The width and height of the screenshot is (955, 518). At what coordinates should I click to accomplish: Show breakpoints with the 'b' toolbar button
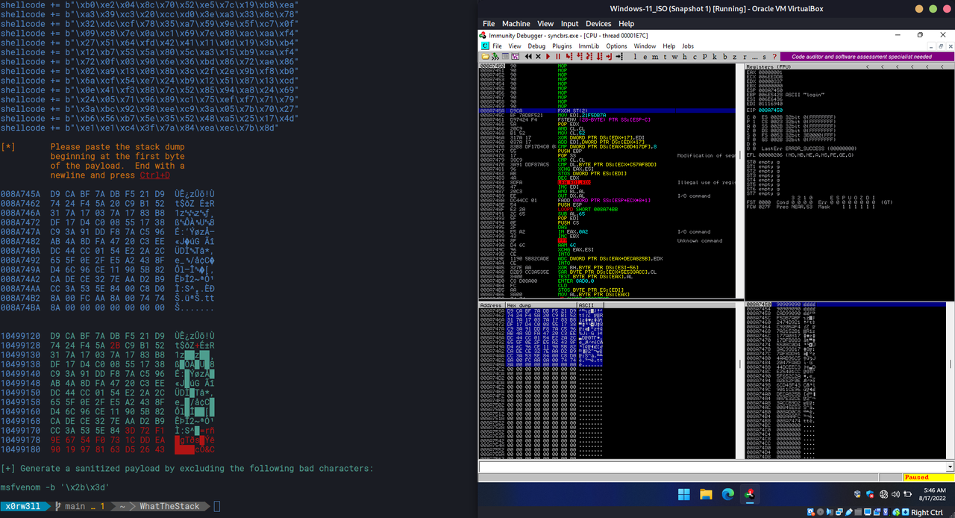click(725, 57)
